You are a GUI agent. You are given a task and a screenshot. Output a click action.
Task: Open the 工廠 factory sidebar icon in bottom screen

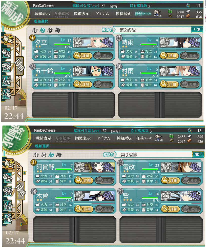click(x=8, y=219)
